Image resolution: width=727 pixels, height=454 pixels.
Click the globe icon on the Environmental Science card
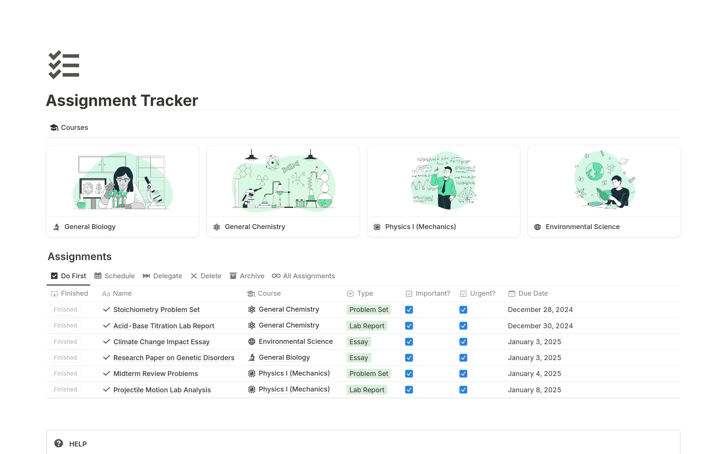click(x=537, y=227)
